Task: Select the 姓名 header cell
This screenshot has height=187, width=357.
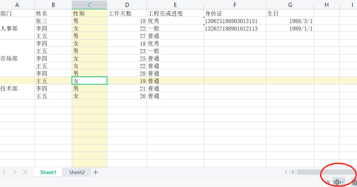Action: [x=53, y=13]
